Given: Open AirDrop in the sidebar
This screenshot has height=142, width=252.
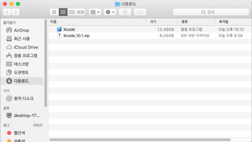Looking at the screenshot, I should click(x=21, y=30).
